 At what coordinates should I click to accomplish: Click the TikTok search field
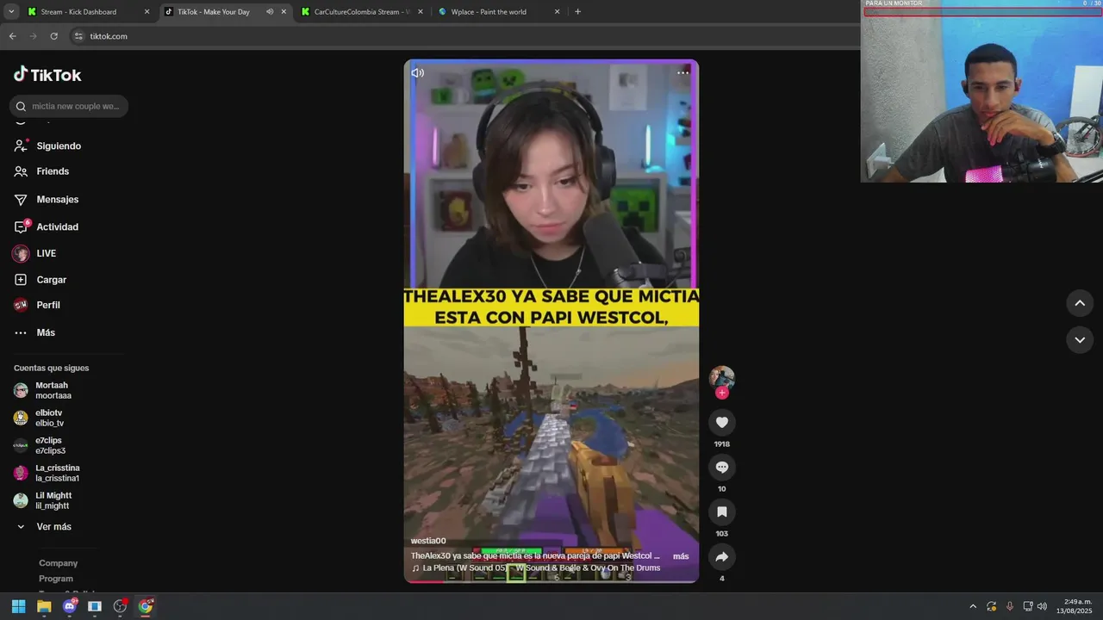click(x=69, y=106)
